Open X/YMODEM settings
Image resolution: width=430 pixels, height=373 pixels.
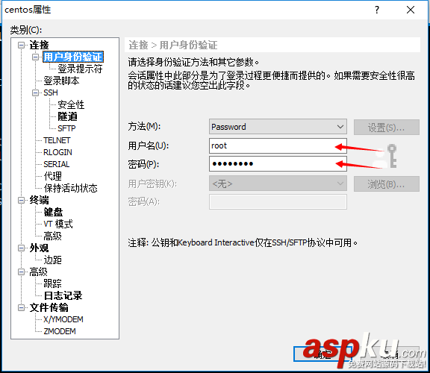(x=63, y=319)
